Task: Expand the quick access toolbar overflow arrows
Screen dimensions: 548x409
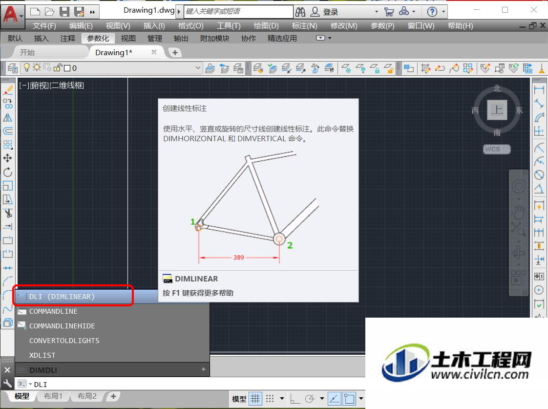Action: click(x=93, y=12)
